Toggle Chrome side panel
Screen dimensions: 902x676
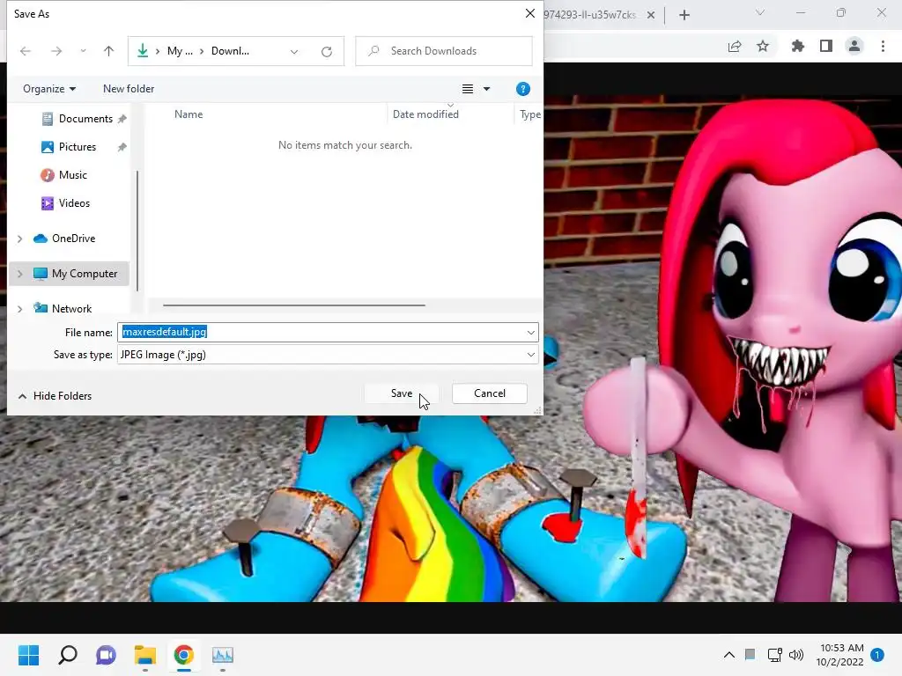pyautogui.click(x=826, y=46)
